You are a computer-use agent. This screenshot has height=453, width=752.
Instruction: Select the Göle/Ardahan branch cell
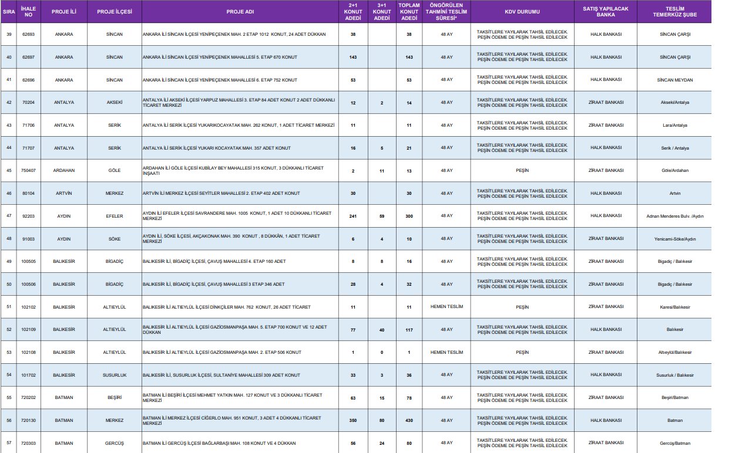tap(675, 170)
